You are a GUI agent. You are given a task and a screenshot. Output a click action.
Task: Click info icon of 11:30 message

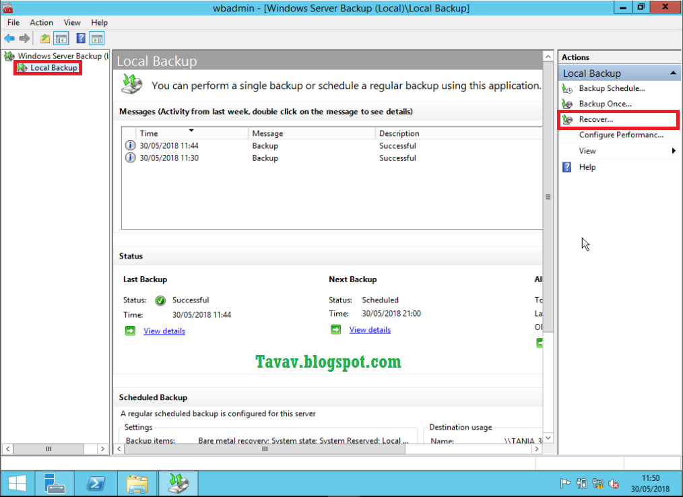tap(130, 158)
